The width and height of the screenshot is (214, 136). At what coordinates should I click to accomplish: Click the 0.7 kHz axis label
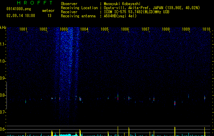click(3, 112)
